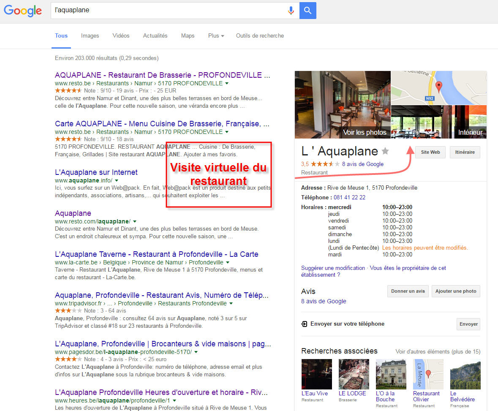Open LE LODGE related thumbnail
The image size is (498, 411).
(354, 374)
